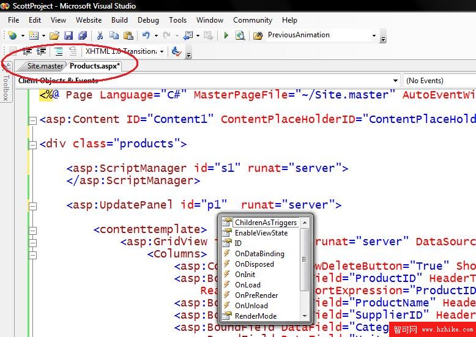Click the Paste clipboard icon
476x337 pixels.
pyautogui.click(x=128, y=35)
